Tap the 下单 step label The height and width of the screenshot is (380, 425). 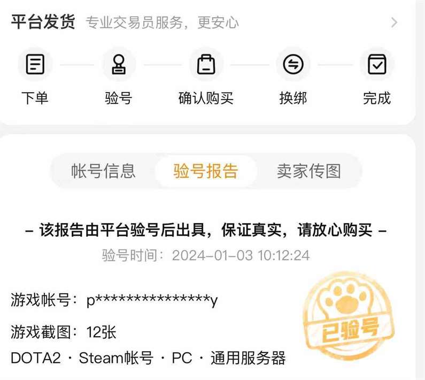[35, 98]
